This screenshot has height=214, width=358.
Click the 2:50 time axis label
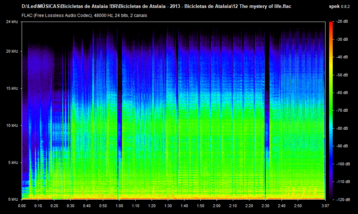[298, 206]
